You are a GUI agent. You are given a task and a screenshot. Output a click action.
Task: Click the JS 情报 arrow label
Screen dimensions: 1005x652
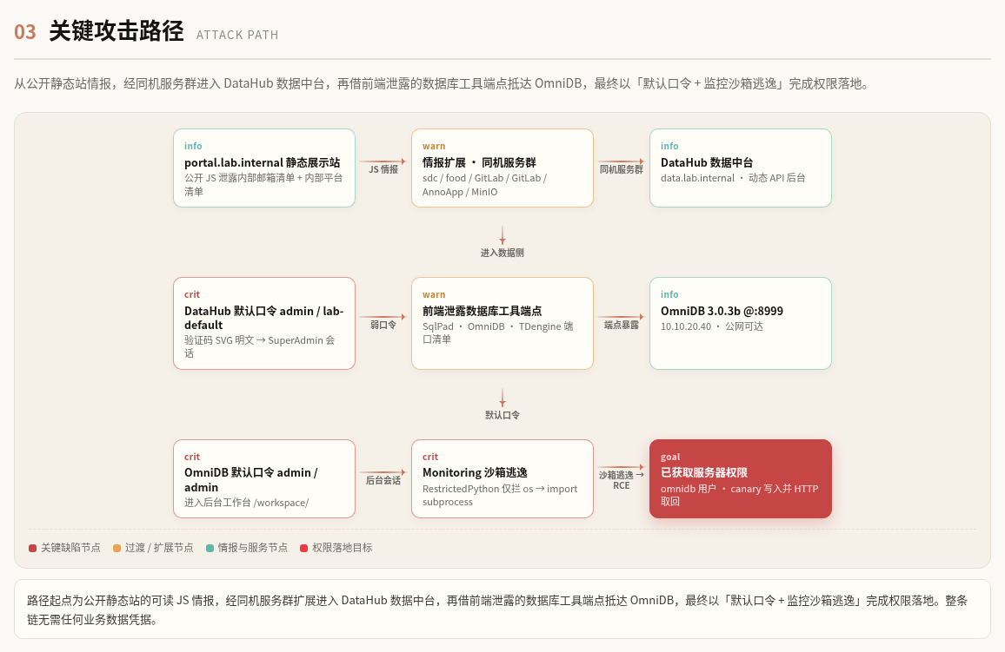click(383, 169)
